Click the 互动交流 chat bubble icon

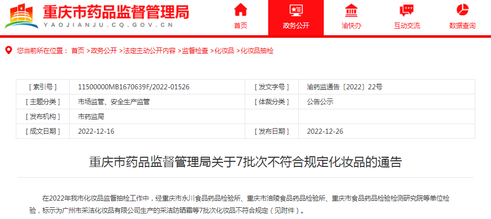pos(406,10)
